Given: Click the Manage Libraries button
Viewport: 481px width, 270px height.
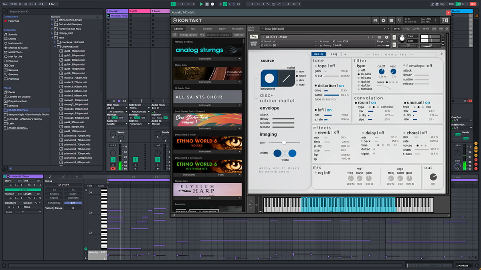Looking at the screenshot, I should (188, 35).
